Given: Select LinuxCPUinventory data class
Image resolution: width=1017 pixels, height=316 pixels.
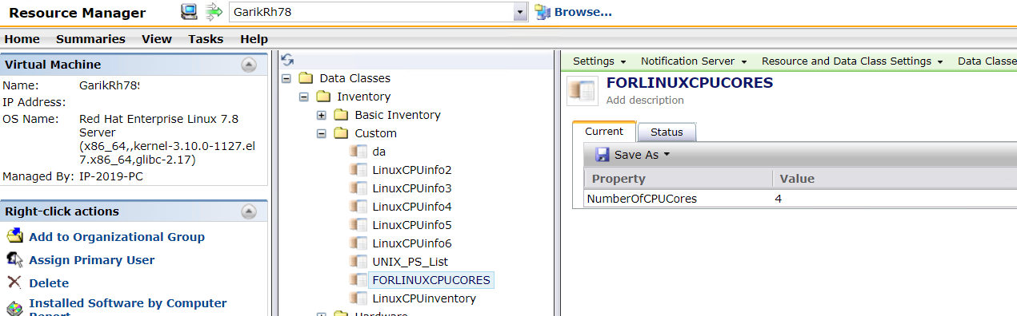Looking at the screenshot, I should point(424,298).
